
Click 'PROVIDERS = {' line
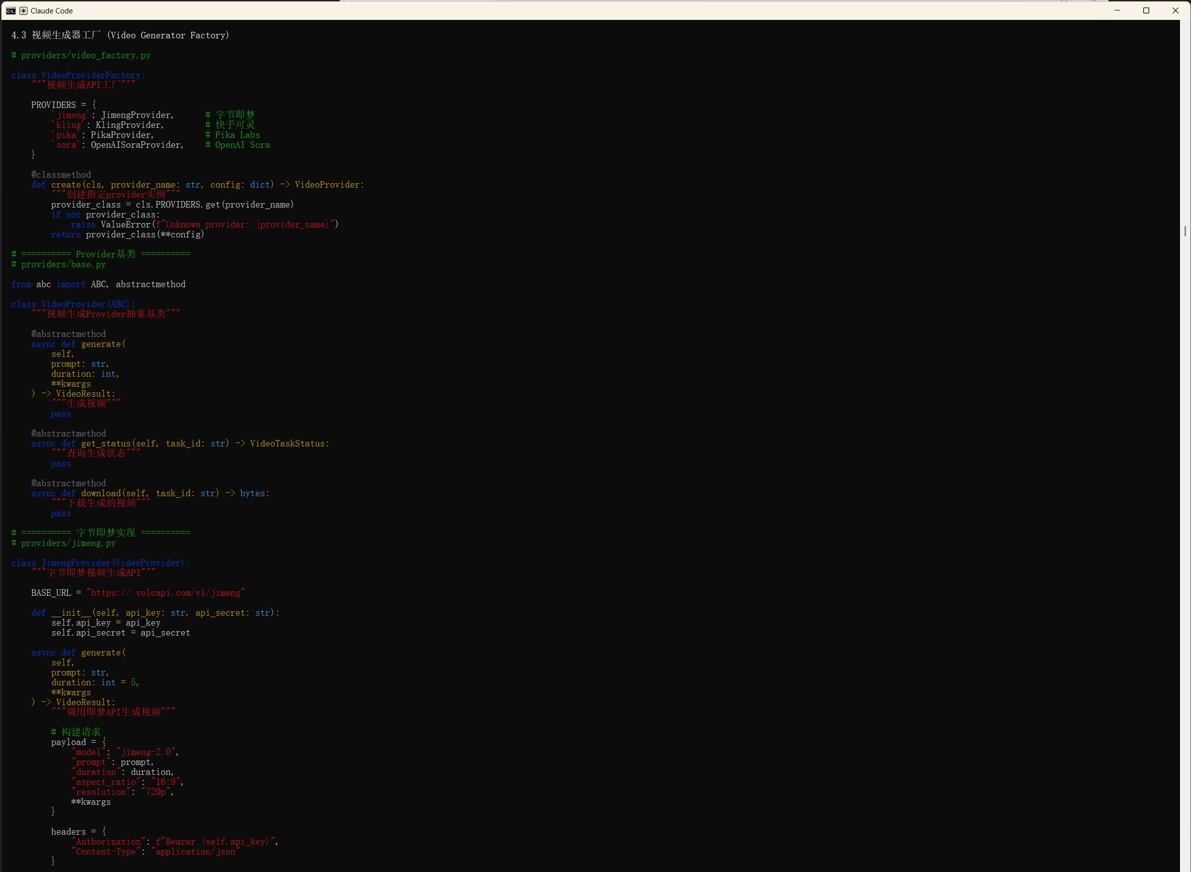point(64,105)
